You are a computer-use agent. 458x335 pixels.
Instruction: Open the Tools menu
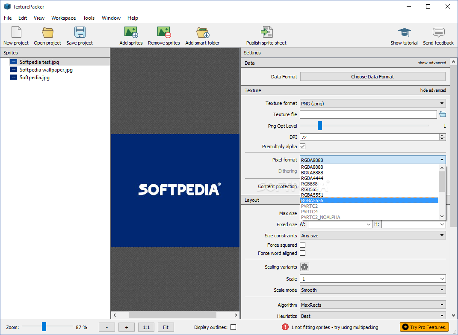[x=89, y=18]
